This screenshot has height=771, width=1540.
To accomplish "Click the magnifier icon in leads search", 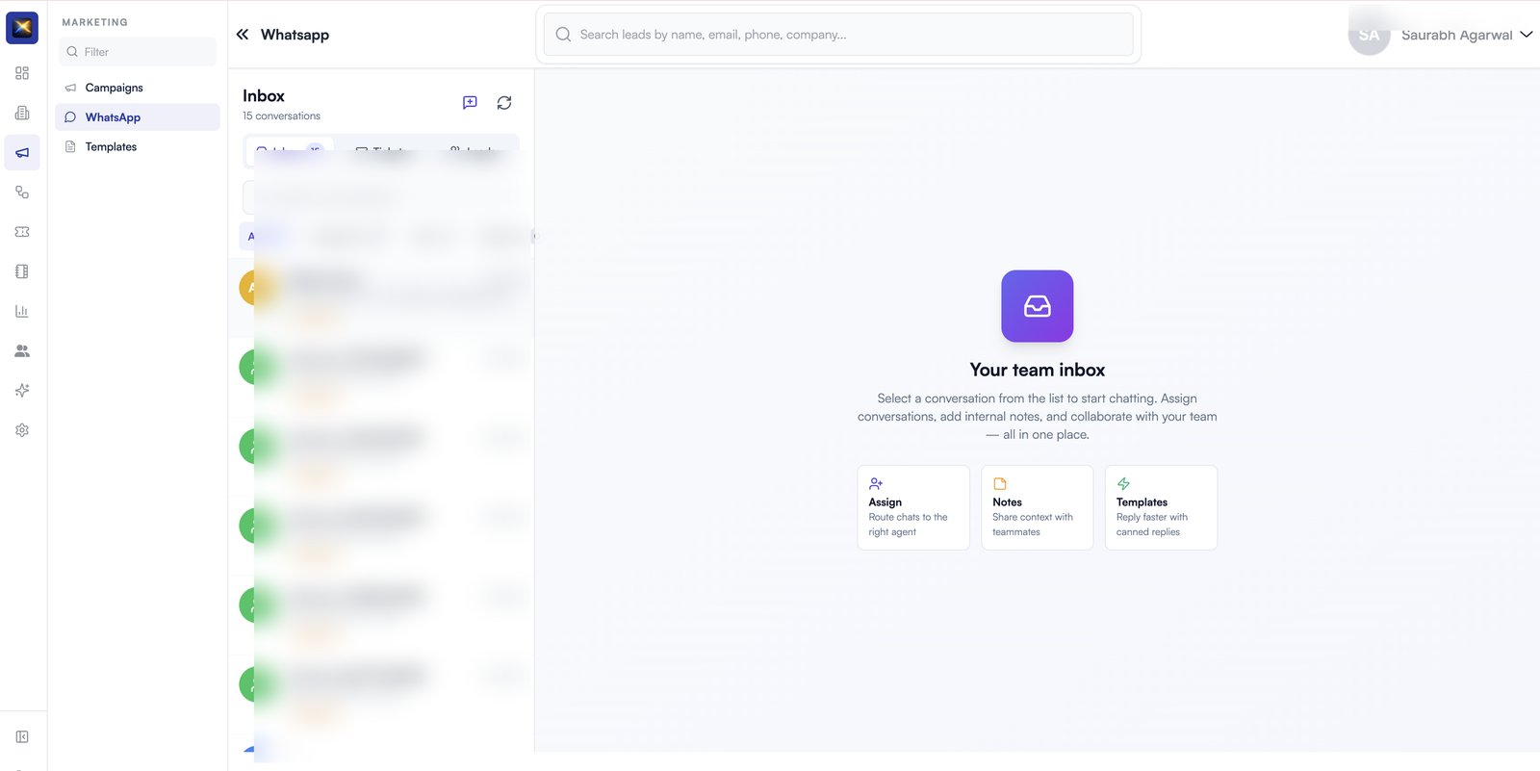I will click(564, 35).
